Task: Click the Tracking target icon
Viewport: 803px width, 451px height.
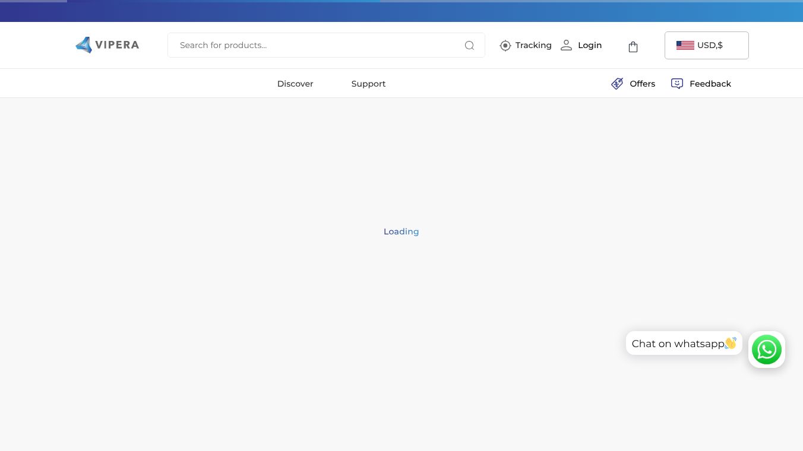Action: coord(505,46)
